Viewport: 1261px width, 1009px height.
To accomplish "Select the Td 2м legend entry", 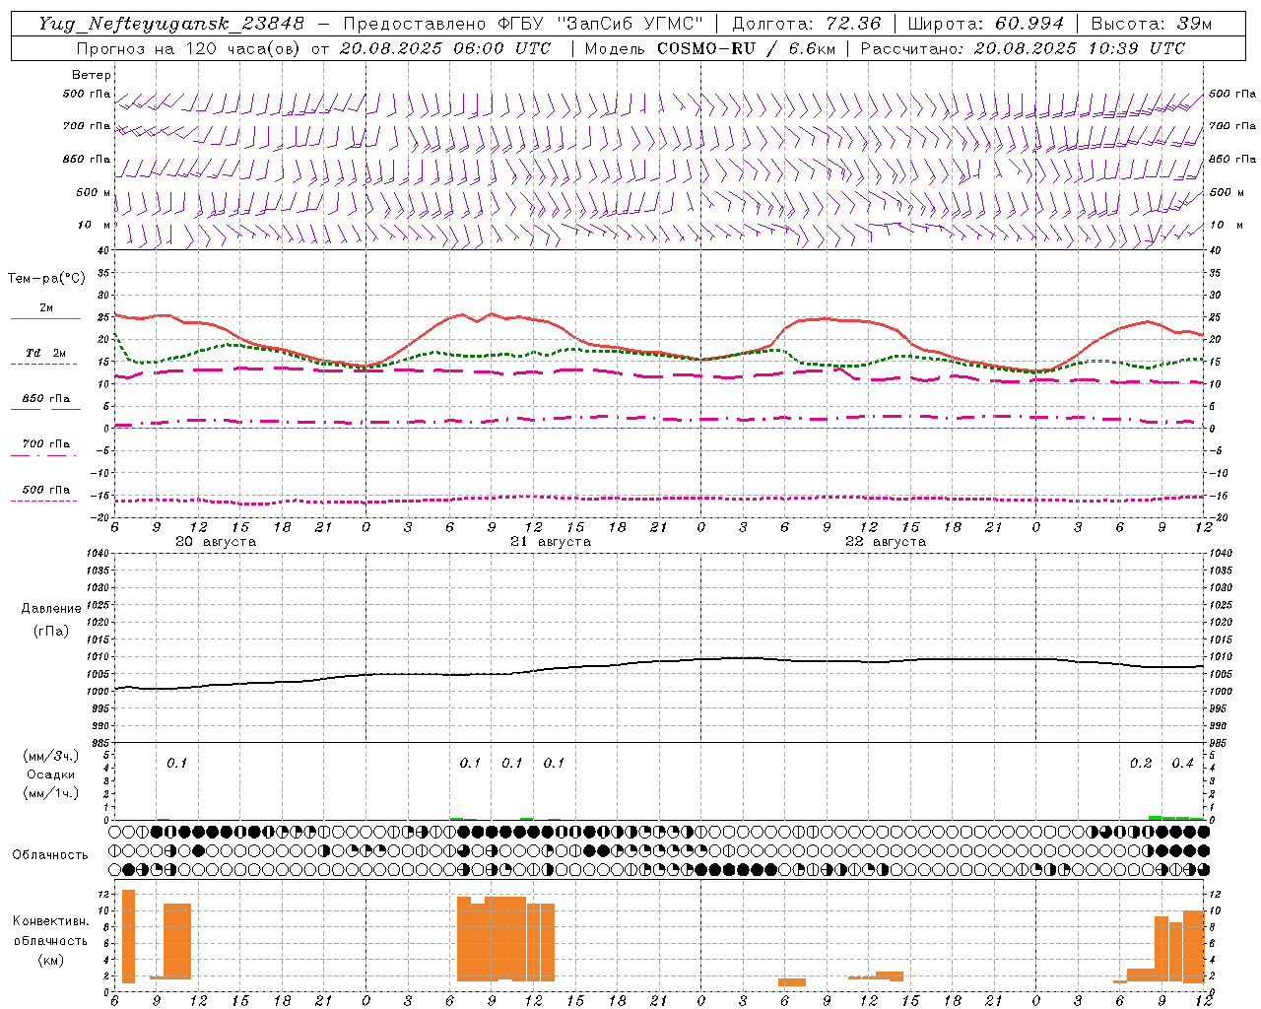I will [45, 353].
